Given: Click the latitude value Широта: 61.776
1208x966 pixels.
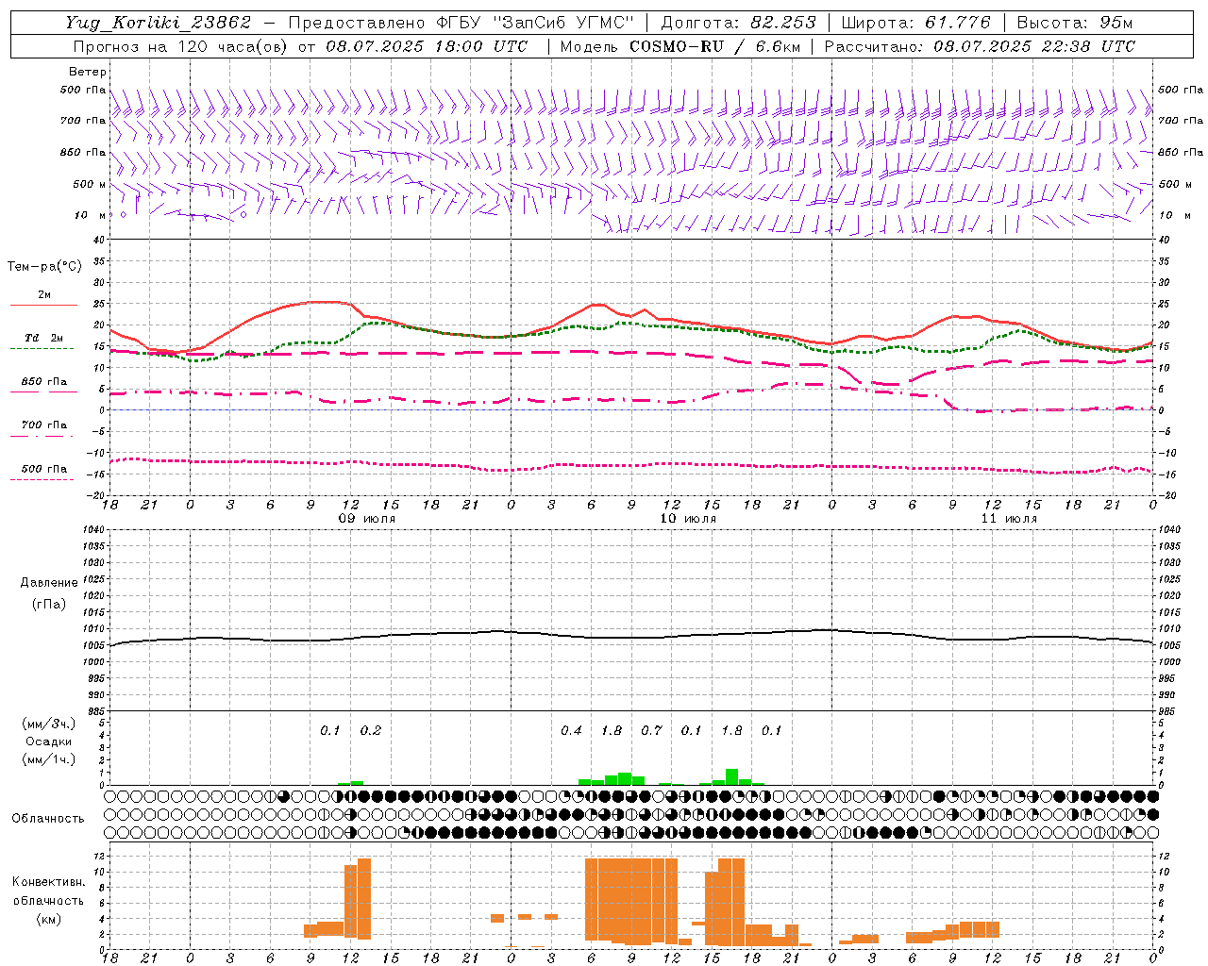Looking at the screenshot, I should coord(915,23).
